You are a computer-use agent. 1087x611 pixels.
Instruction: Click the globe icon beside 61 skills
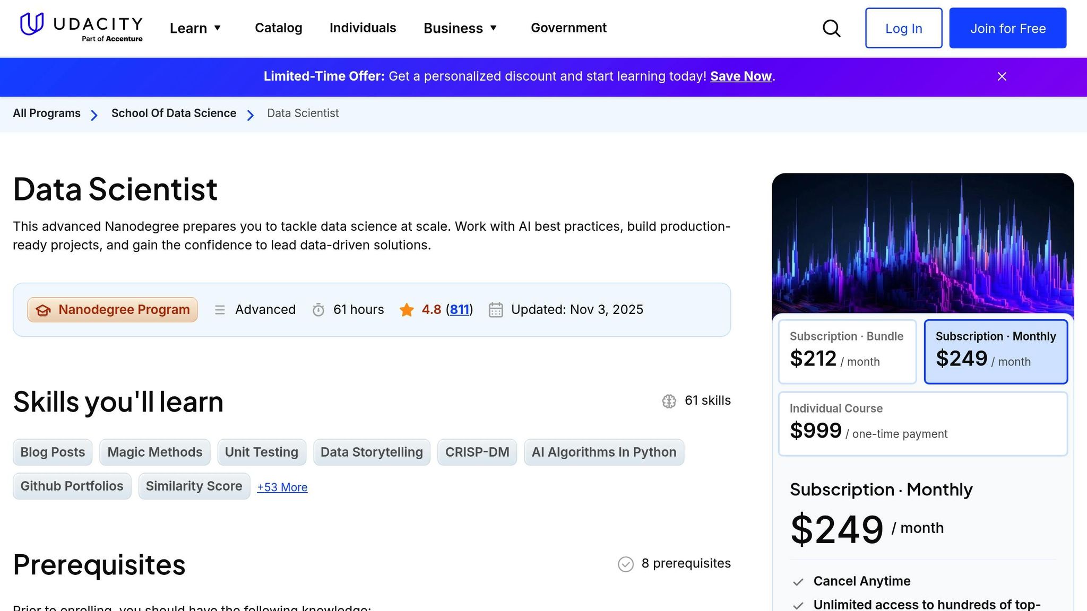pyautogui.click(x=668, y=401)
